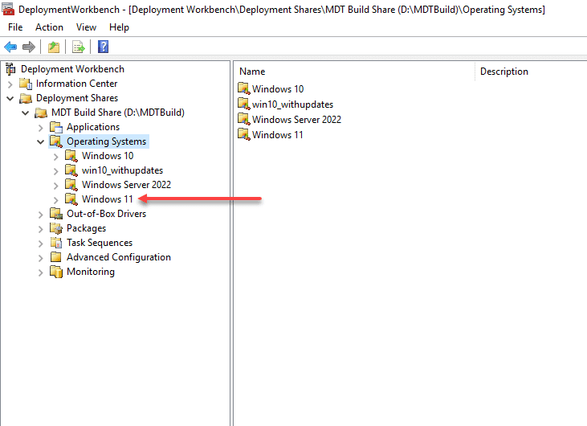The height and width of the screenshot is (426, 587).
Task: Click the Out-of-Box Drivers node icon
Action: coord(56,214)
